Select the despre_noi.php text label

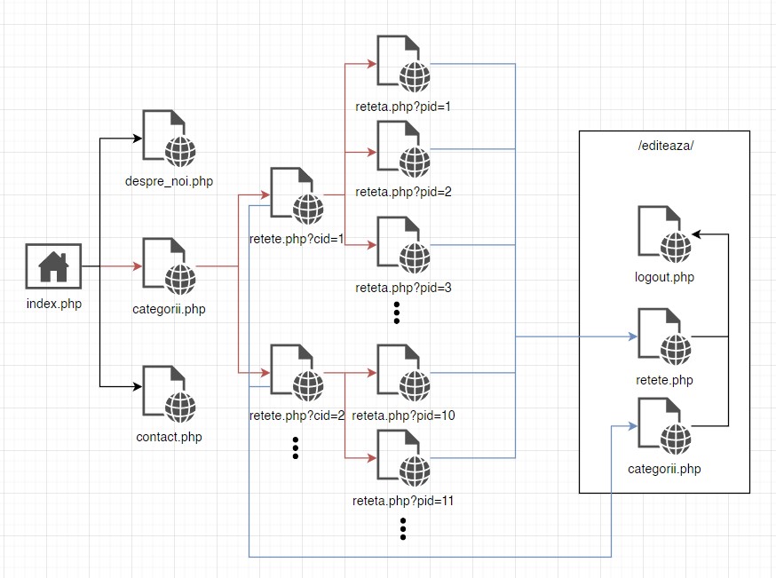tap(169, 181)
